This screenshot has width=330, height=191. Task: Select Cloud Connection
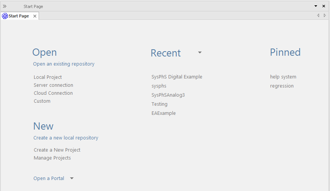pos(53,93)
